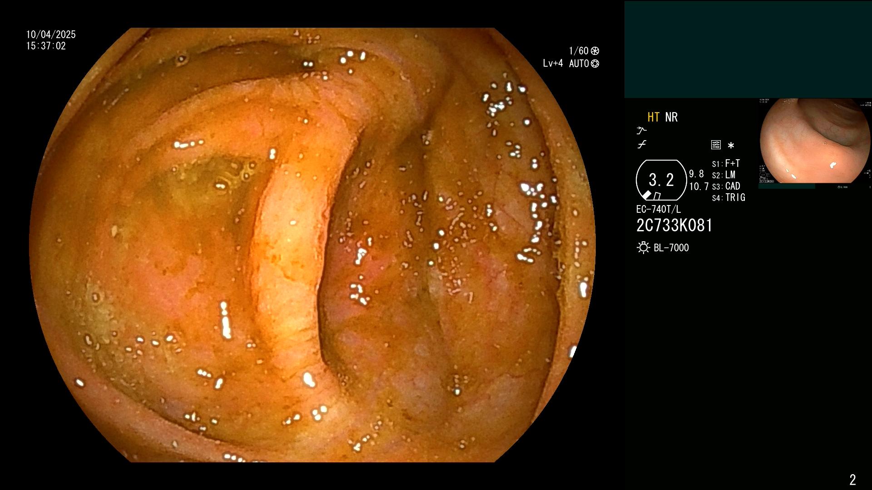
Task: Select the S1: F+T switch assignment
Action: tap(726, 163)
